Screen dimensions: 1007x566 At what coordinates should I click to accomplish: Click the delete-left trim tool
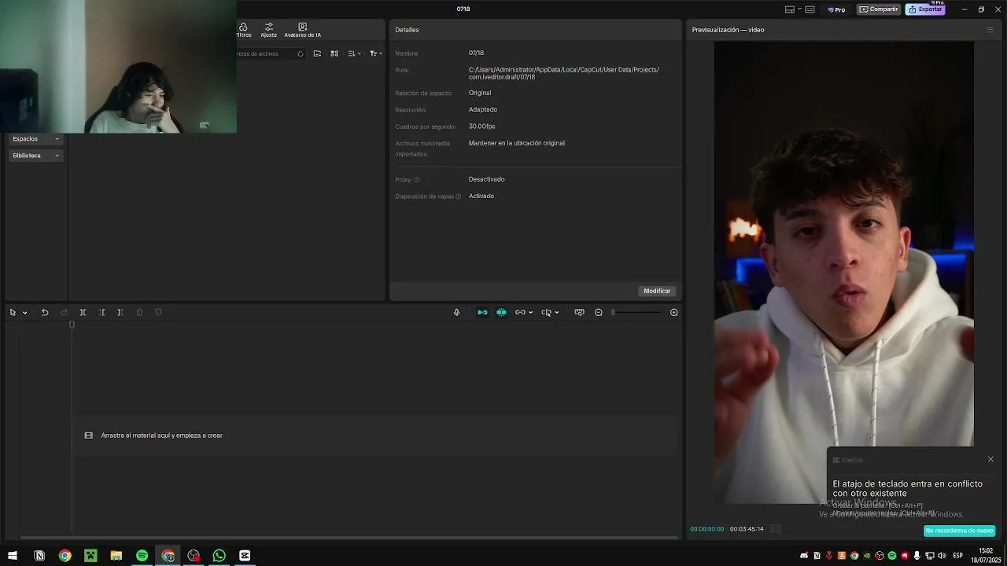pos(101,312)
